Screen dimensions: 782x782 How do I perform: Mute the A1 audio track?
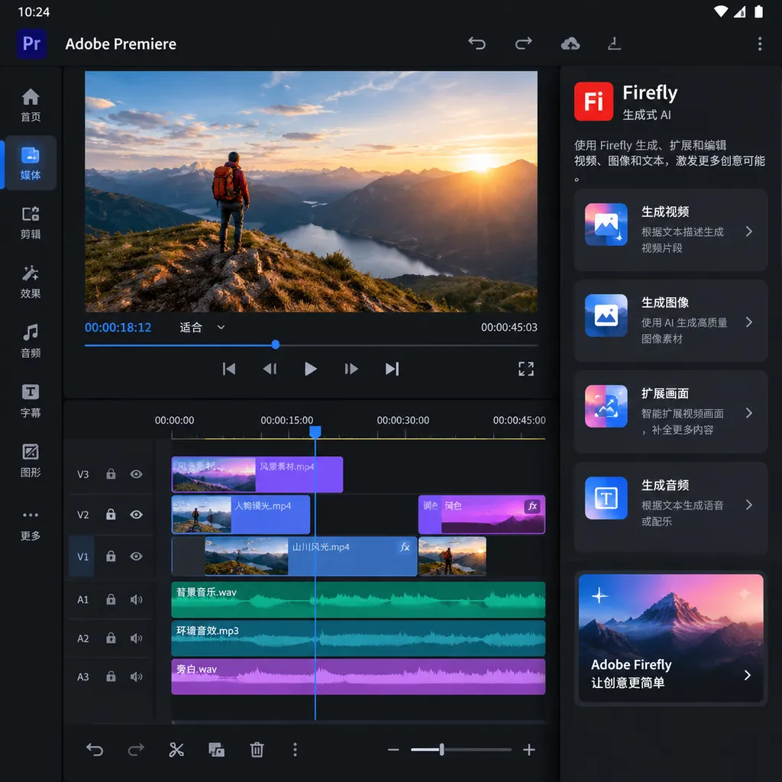coord(136,599)
